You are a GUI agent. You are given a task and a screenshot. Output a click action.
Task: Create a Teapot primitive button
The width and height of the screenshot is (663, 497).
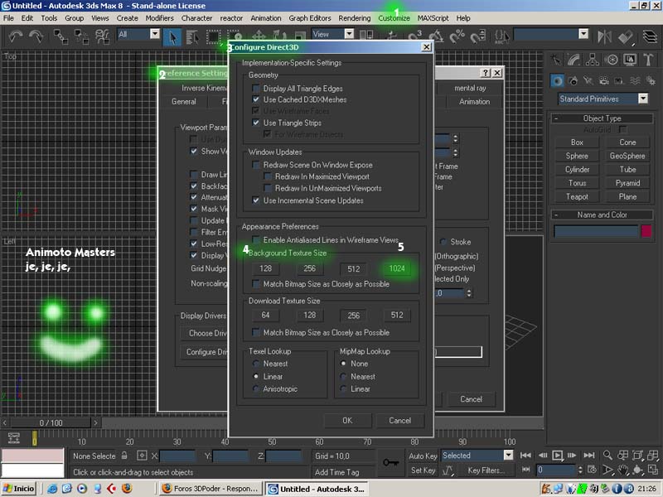tap(577, 196)
